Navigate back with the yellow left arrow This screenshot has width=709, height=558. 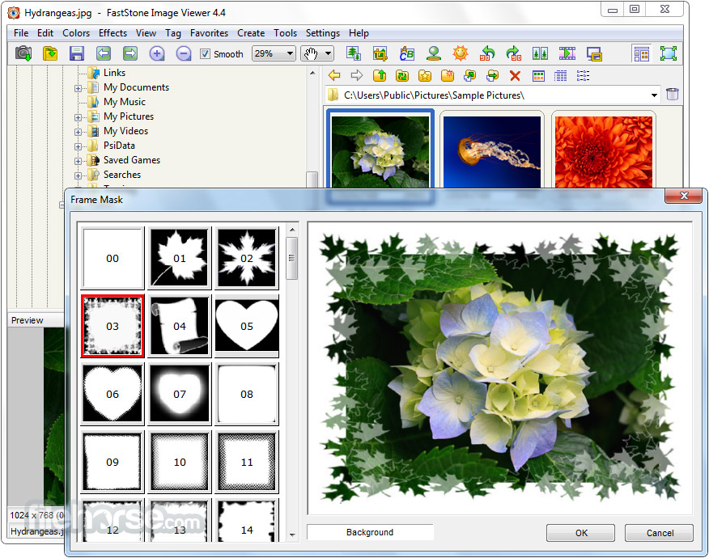pos(334,75)
